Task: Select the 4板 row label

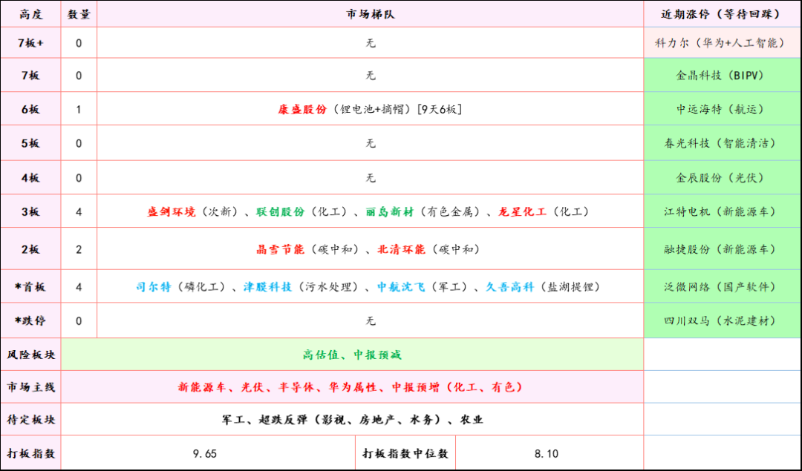Action: point(30,178)
